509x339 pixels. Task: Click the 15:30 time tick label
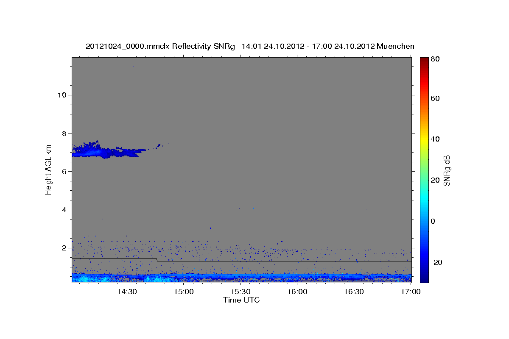[241, 292]
